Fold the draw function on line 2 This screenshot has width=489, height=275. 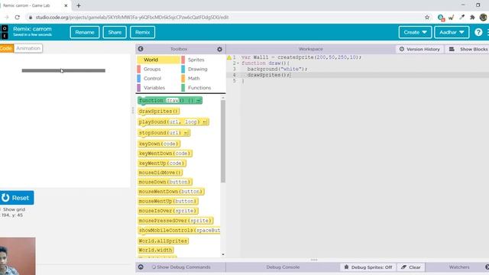(238, 63)
